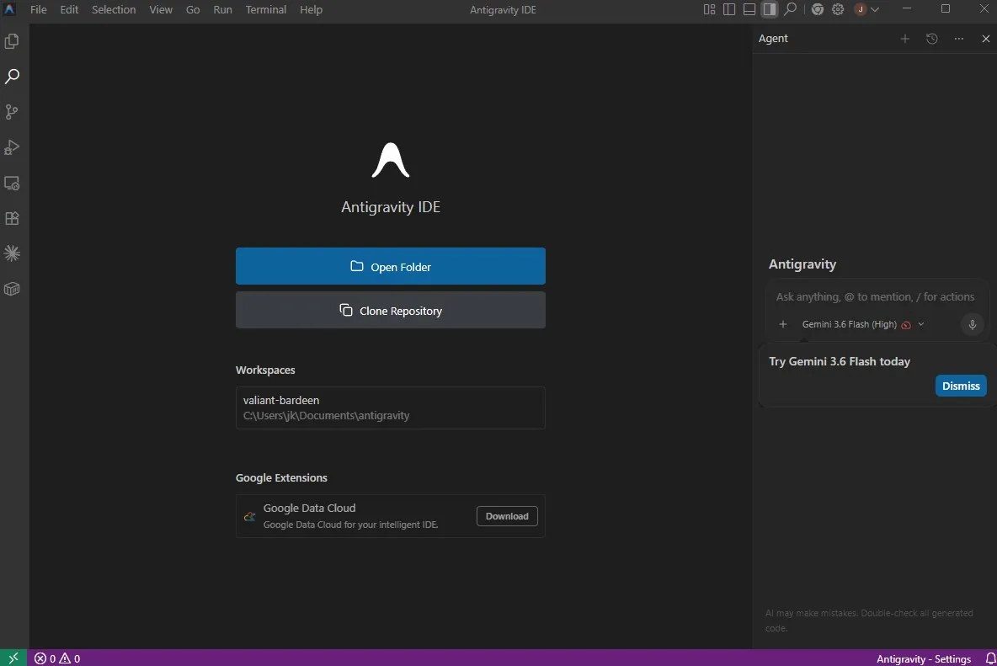Open the Help menu
The width and height of the screenshot is (997, 666).
point(311,9)
